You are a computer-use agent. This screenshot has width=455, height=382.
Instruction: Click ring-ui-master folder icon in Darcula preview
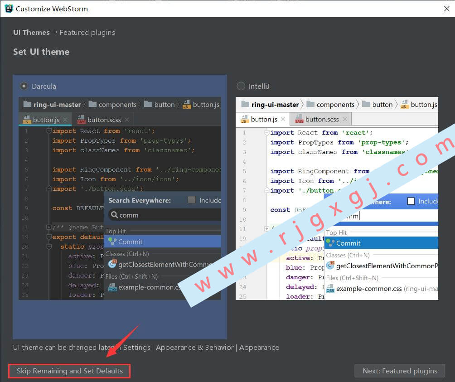click(27, 104)
